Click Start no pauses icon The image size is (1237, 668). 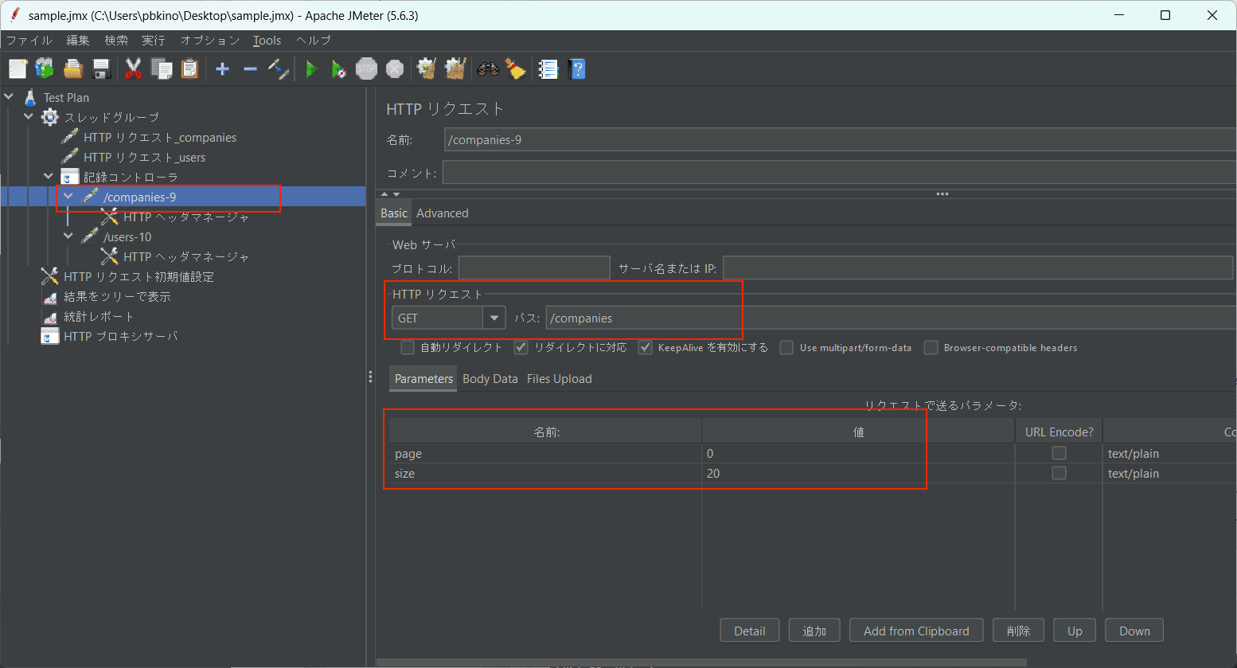click(x=338, y=69)
